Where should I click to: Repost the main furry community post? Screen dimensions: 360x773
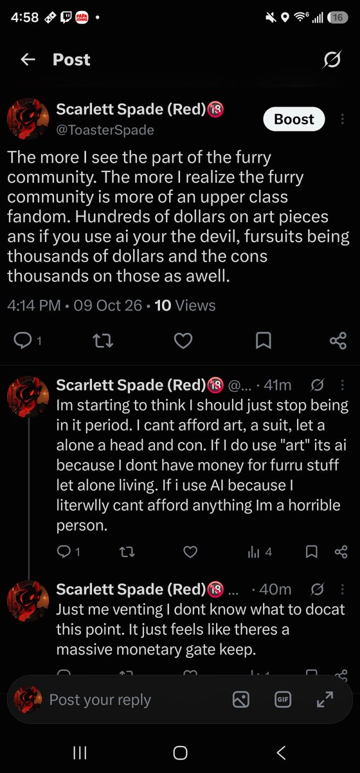103,341
